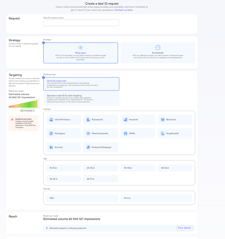Click the green-to-red reach gradient bar
Screen dimensions: 225x239
(x=23, y=104)
